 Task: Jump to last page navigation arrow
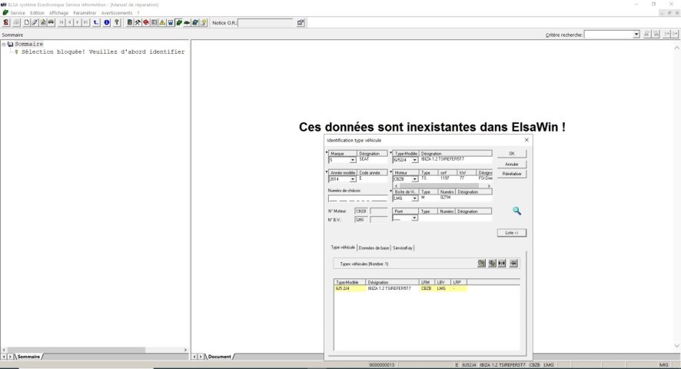(85, 22)
